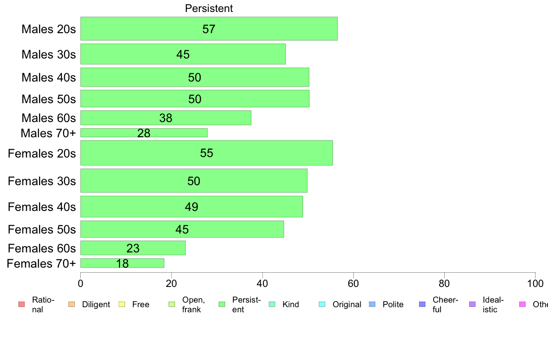Screen dimensions: 548x339
Task: Select the Polite blue legend swatch
Action: click(x=372, y=304)
